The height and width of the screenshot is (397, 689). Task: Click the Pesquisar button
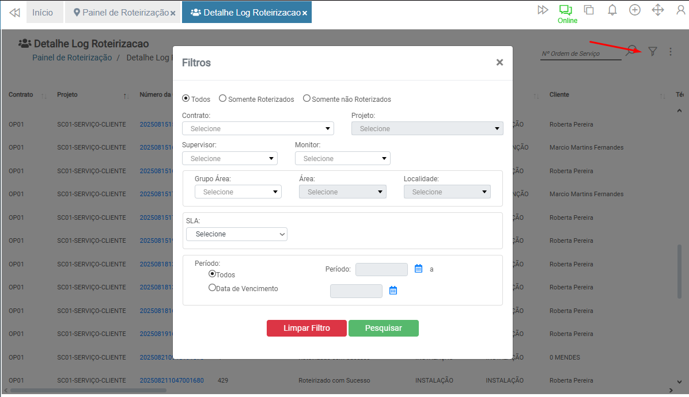tap(383, 328)
